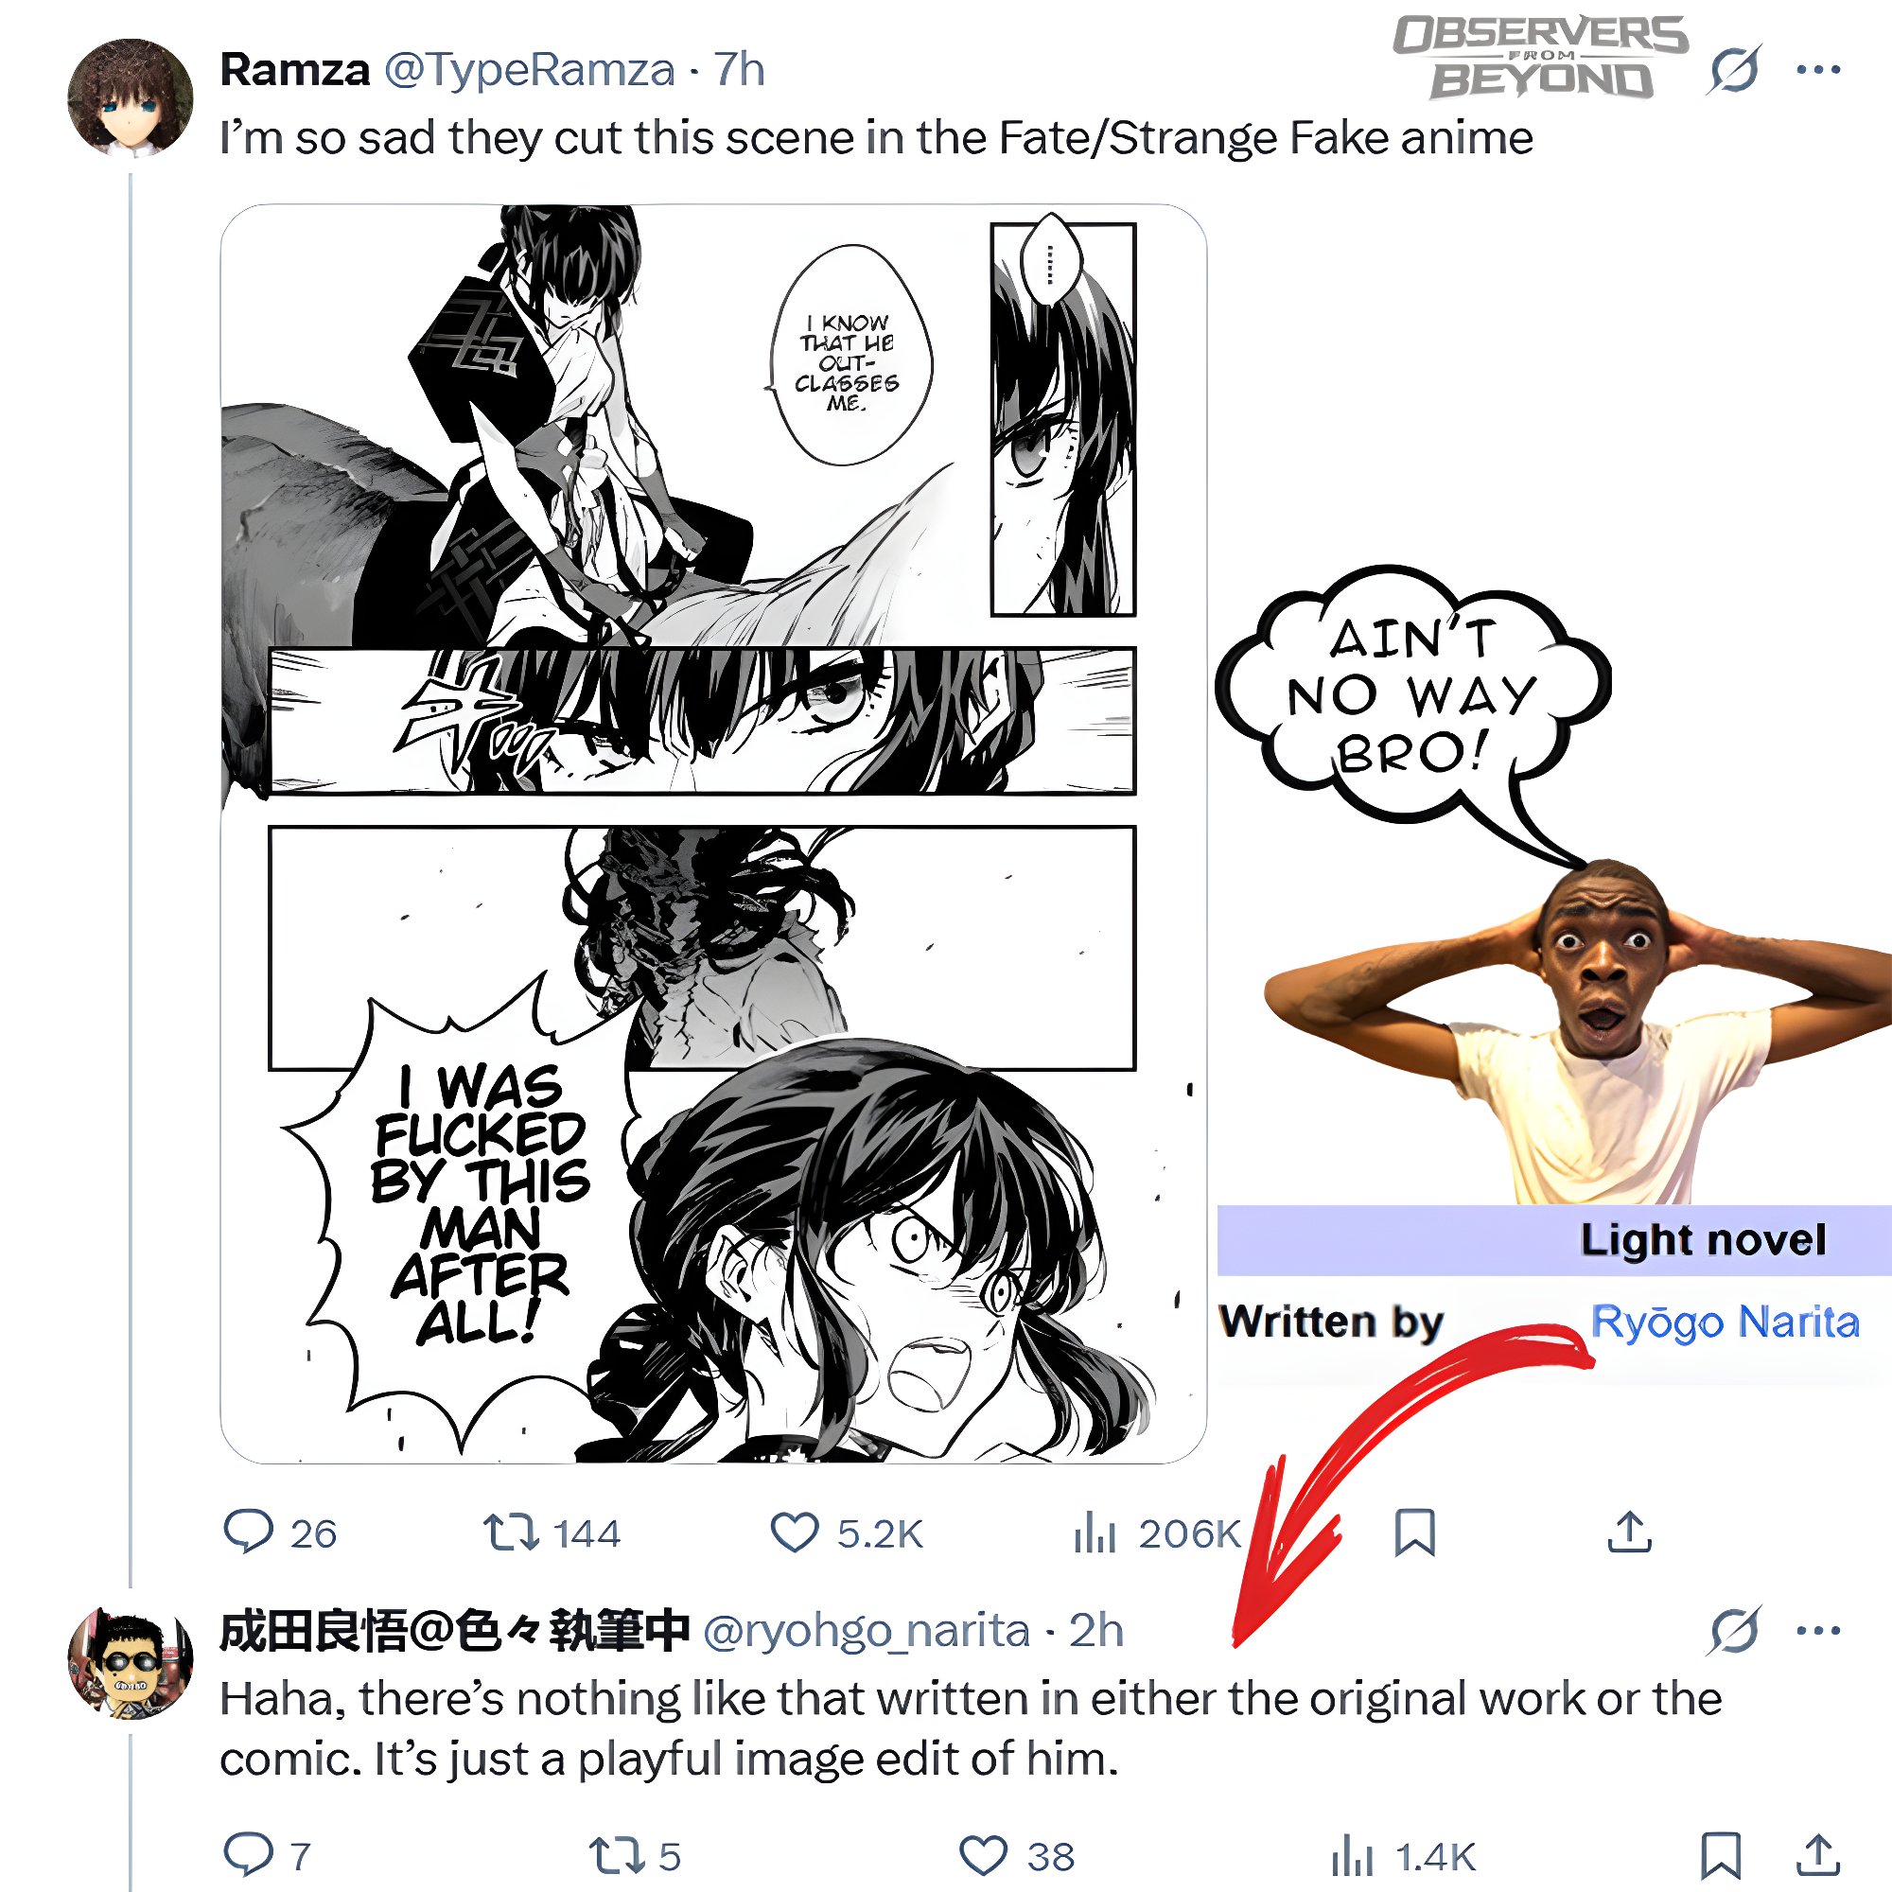Viewport: 1892px width, 1892px height.
Task: Share Narita's reply via share icon
Action: 1817,1854
